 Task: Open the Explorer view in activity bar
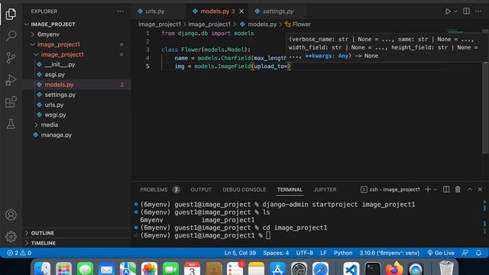[11, 14]
